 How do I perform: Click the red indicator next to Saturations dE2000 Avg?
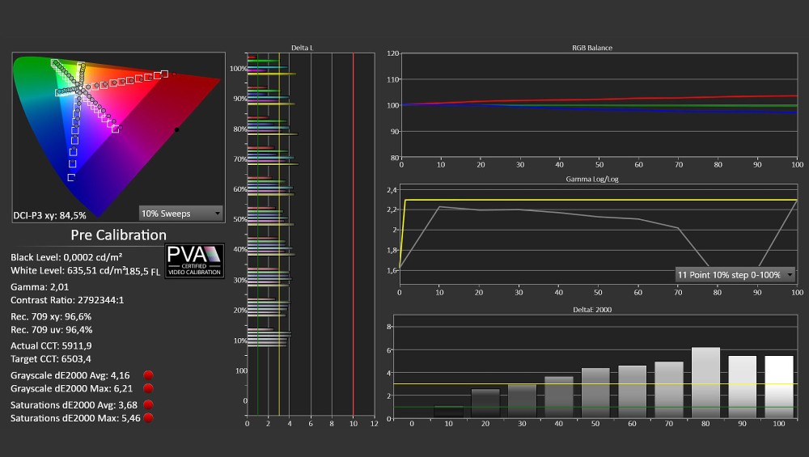[148, 405]
